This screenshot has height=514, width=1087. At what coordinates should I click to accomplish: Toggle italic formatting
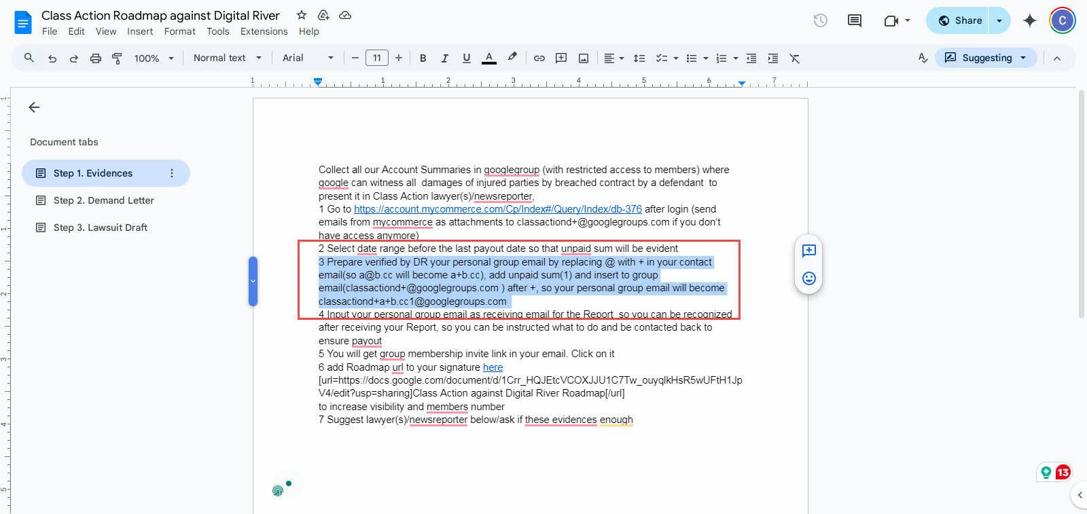point(445,58)
